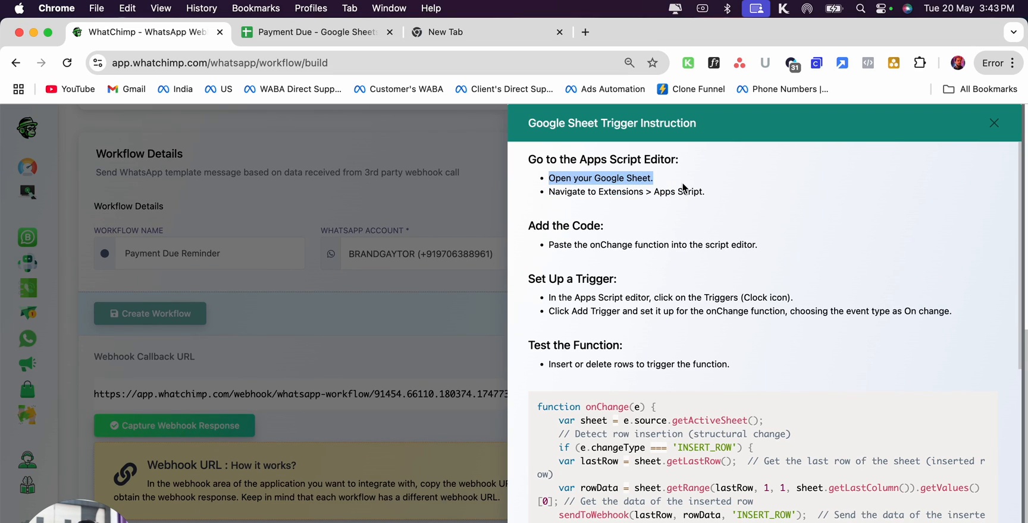The height and width of the screenshot is (523, 1028).
Task: Reload the current page
Action: pyautogui.click(x=67, y=63)
